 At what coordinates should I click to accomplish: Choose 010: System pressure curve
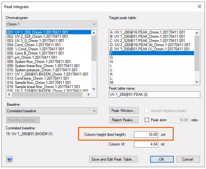[x=42, y=70]
